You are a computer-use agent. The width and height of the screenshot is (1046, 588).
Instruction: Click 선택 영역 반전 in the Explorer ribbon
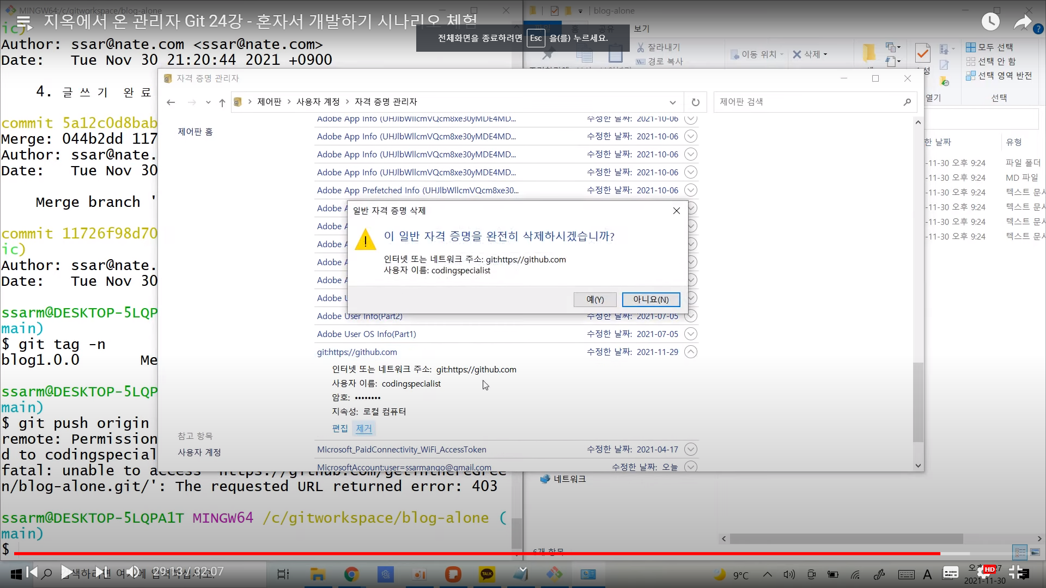click(x=999, y=76)
